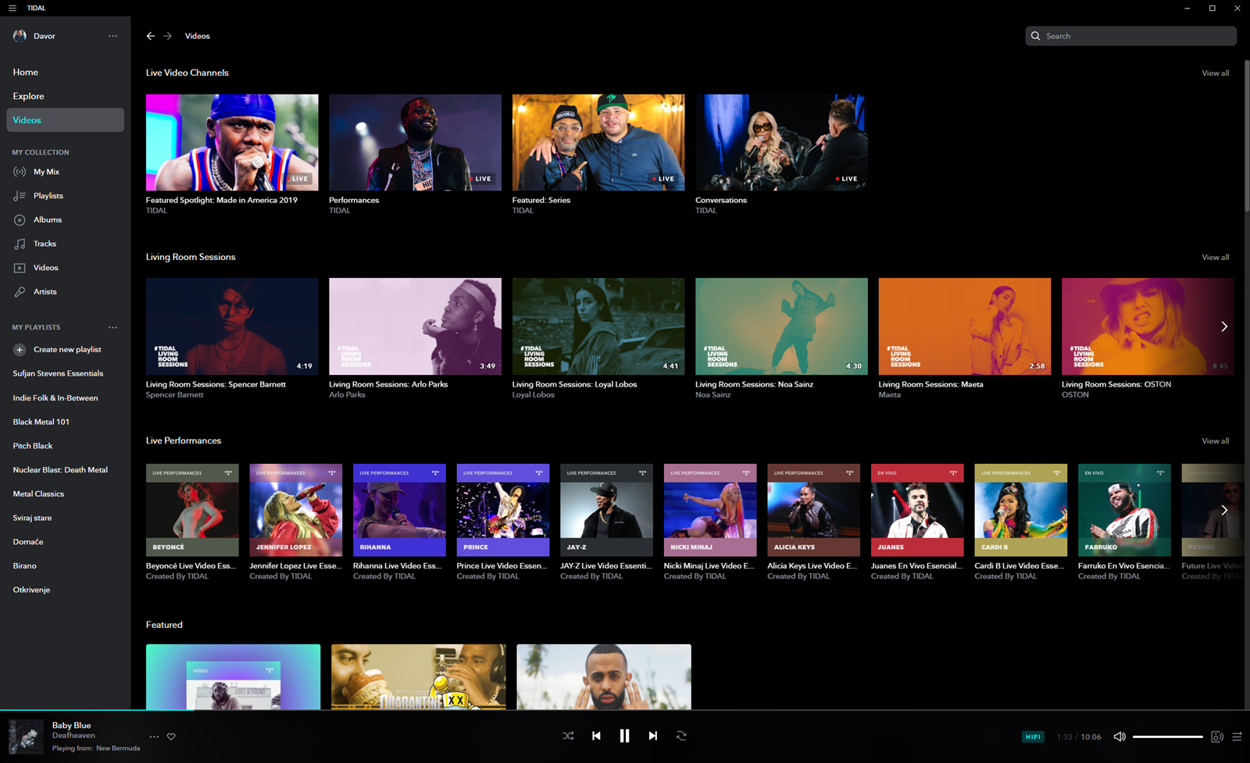Play Living Room Sessions: Noa Sainz video

[x=781, y=326]
